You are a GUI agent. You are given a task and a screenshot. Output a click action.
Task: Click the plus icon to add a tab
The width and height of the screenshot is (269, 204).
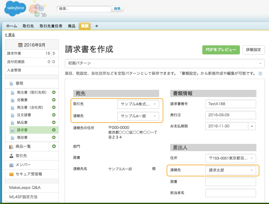pyautogui.click(x=97, y=26)
